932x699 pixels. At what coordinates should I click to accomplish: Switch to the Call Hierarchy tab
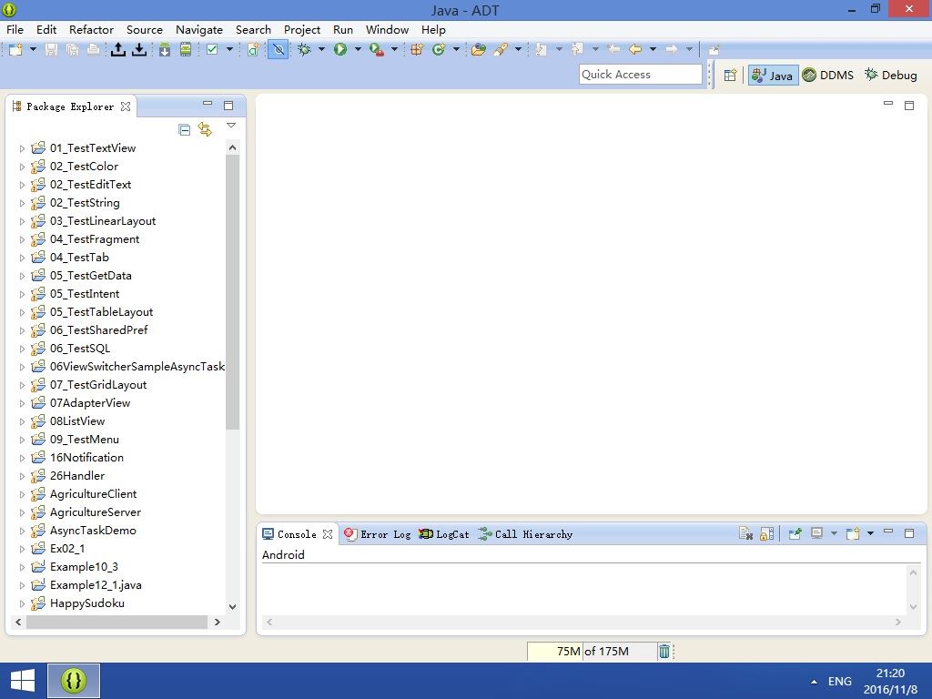click(525, 533)
